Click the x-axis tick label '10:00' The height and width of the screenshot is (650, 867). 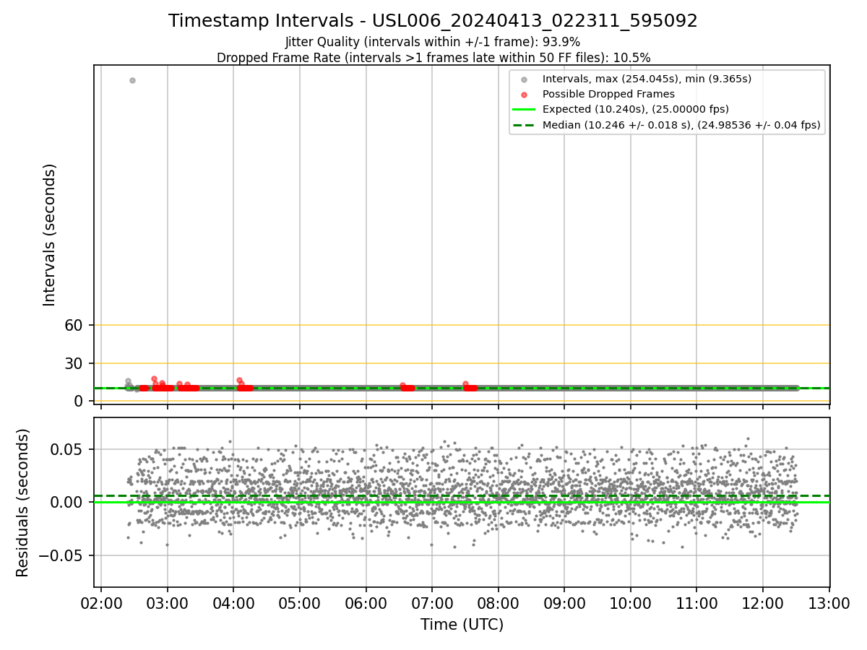(631, 604)
